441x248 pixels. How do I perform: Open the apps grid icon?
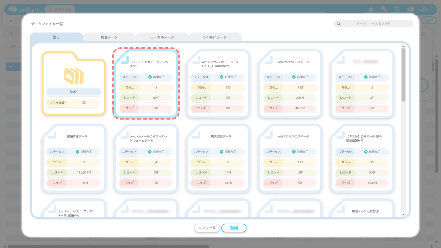coord(397,9)
